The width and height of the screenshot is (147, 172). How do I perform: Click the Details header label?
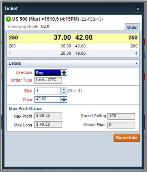click(15, 63)
